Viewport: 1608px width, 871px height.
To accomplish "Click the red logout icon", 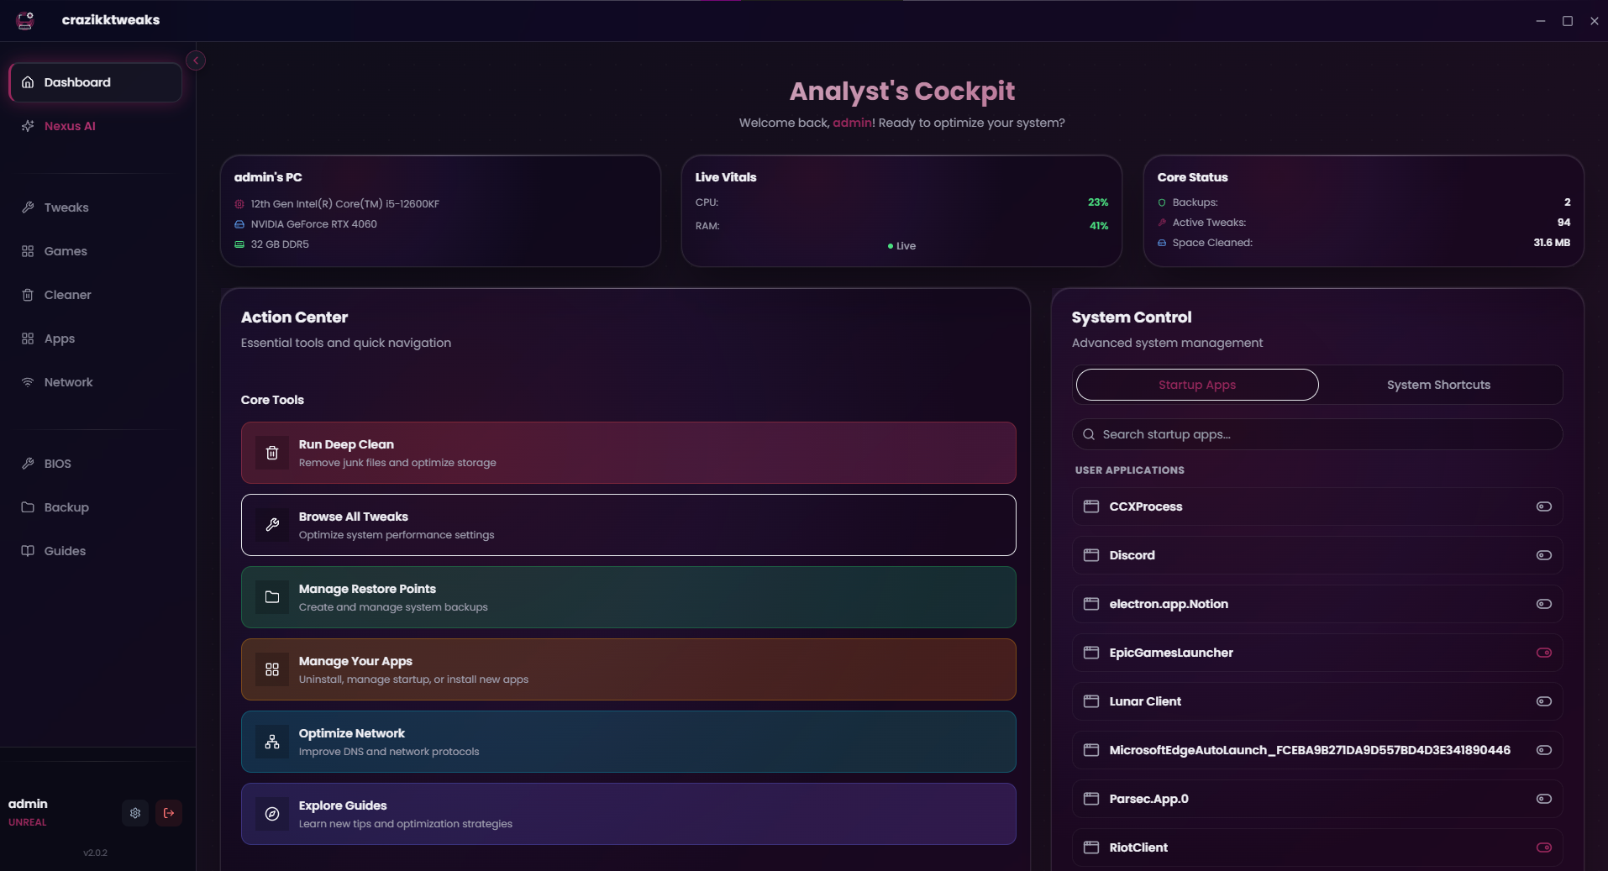I will point(169,813).
